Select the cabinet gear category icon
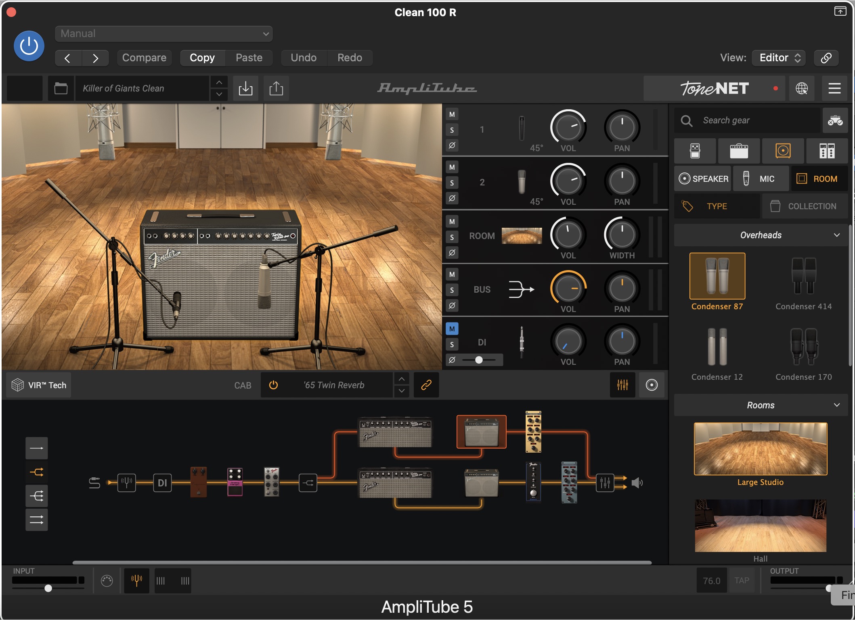Viewport: 855px width, 620px height. click(783, 151)
